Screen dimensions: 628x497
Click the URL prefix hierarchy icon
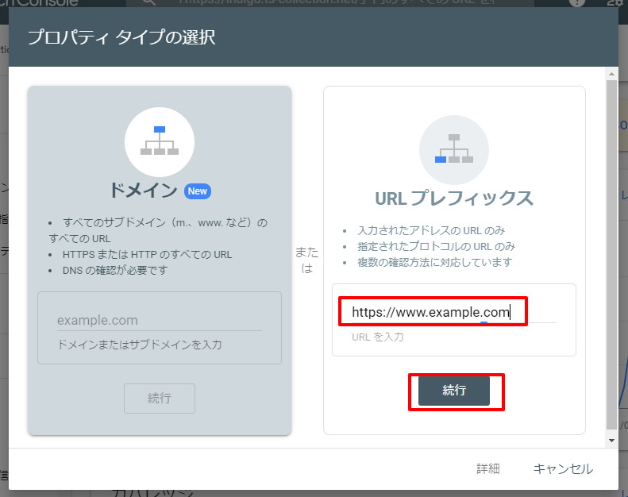453,149
